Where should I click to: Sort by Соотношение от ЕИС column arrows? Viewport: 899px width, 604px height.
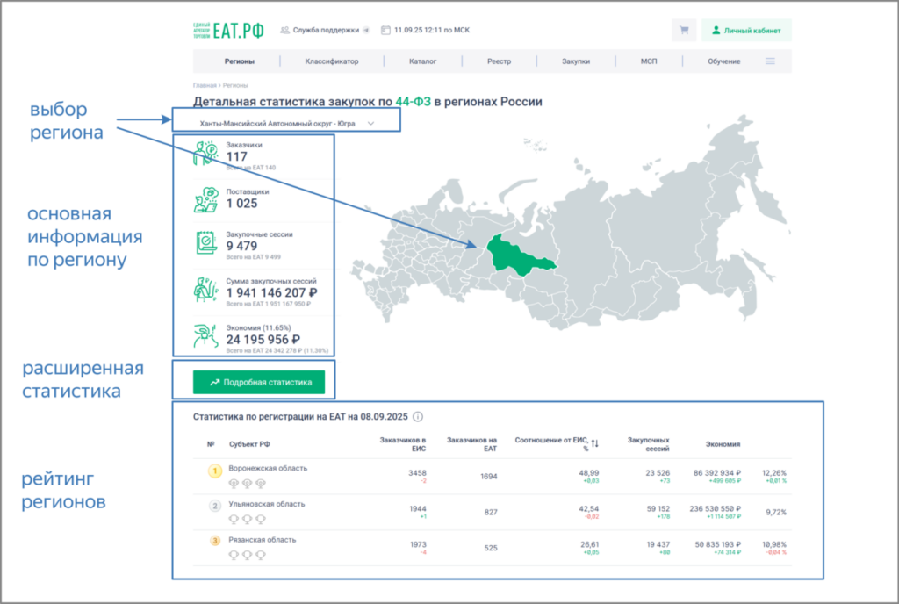point(594,443)
